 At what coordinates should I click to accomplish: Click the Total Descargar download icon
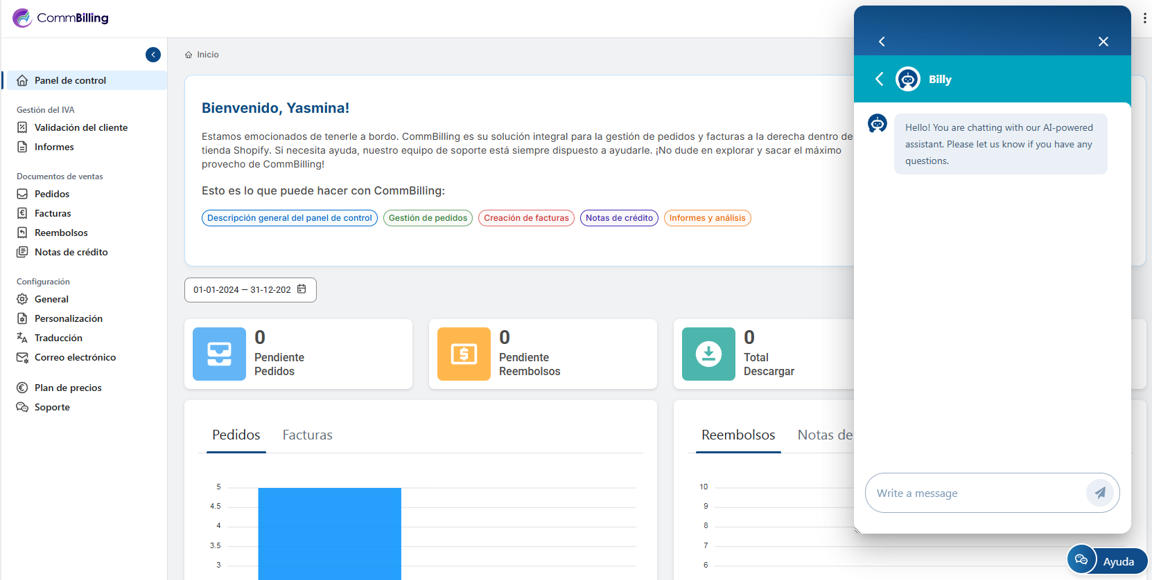[x=708, y=354]
